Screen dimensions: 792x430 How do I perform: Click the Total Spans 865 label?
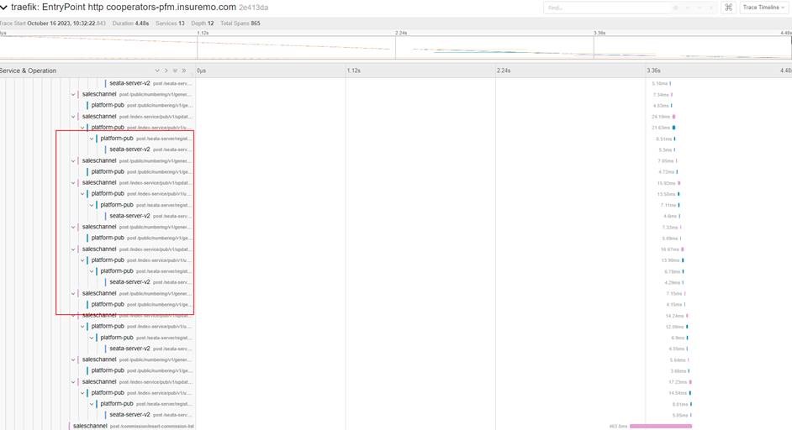[240, 24]
